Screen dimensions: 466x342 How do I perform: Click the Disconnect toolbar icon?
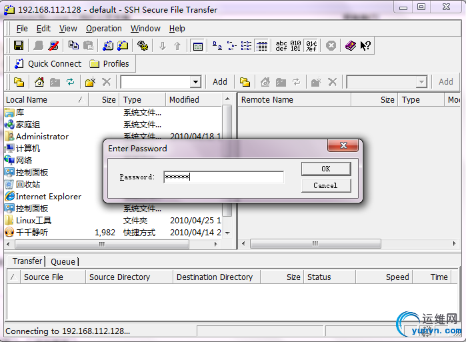click(x=53, y=46)
